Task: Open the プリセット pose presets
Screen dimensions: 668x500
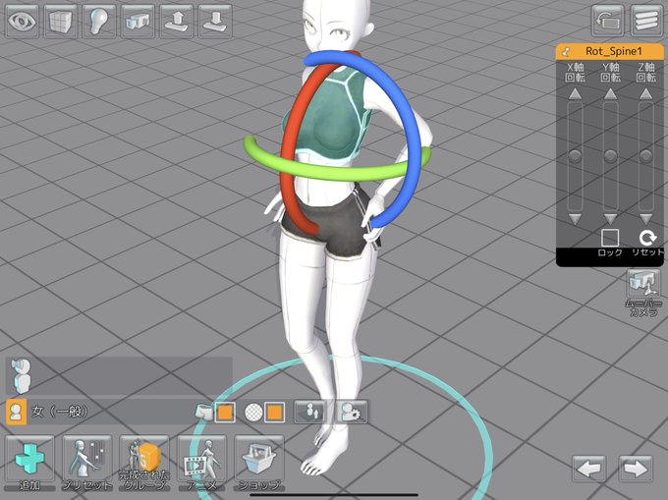Action: click(x=86, y=463)
